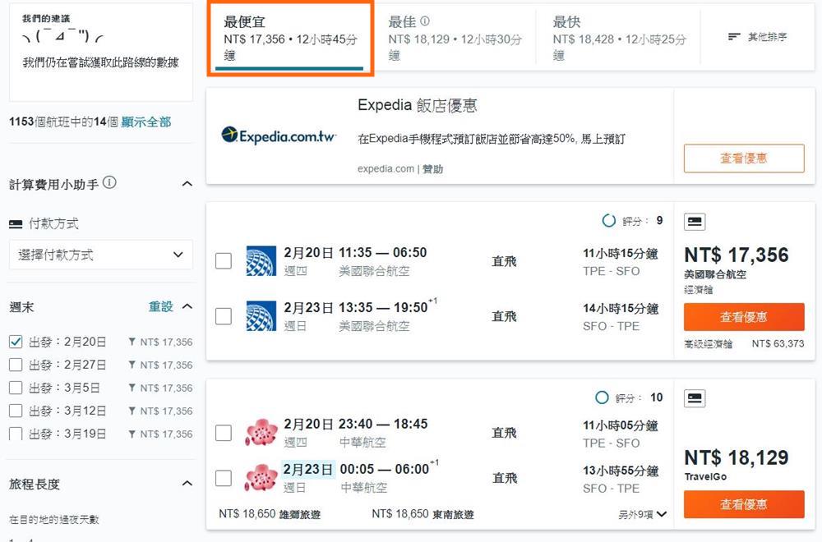Check the 出發：2月27日 checkbox
This screenshot has height=542, width=822.
point(16,365)
